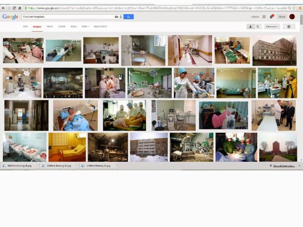This screenshot has height=227, width=303.
Task: Open the settings gear options menu
Action: tap(289, 26)
